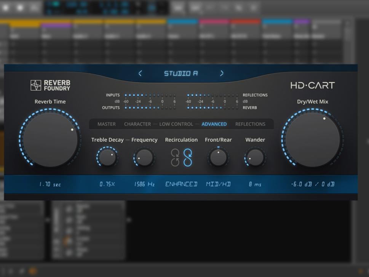This screenshot has height=277, width=369.
Task: Select the enhanced figure-eight recirculation icon
Action: point(187,157)
